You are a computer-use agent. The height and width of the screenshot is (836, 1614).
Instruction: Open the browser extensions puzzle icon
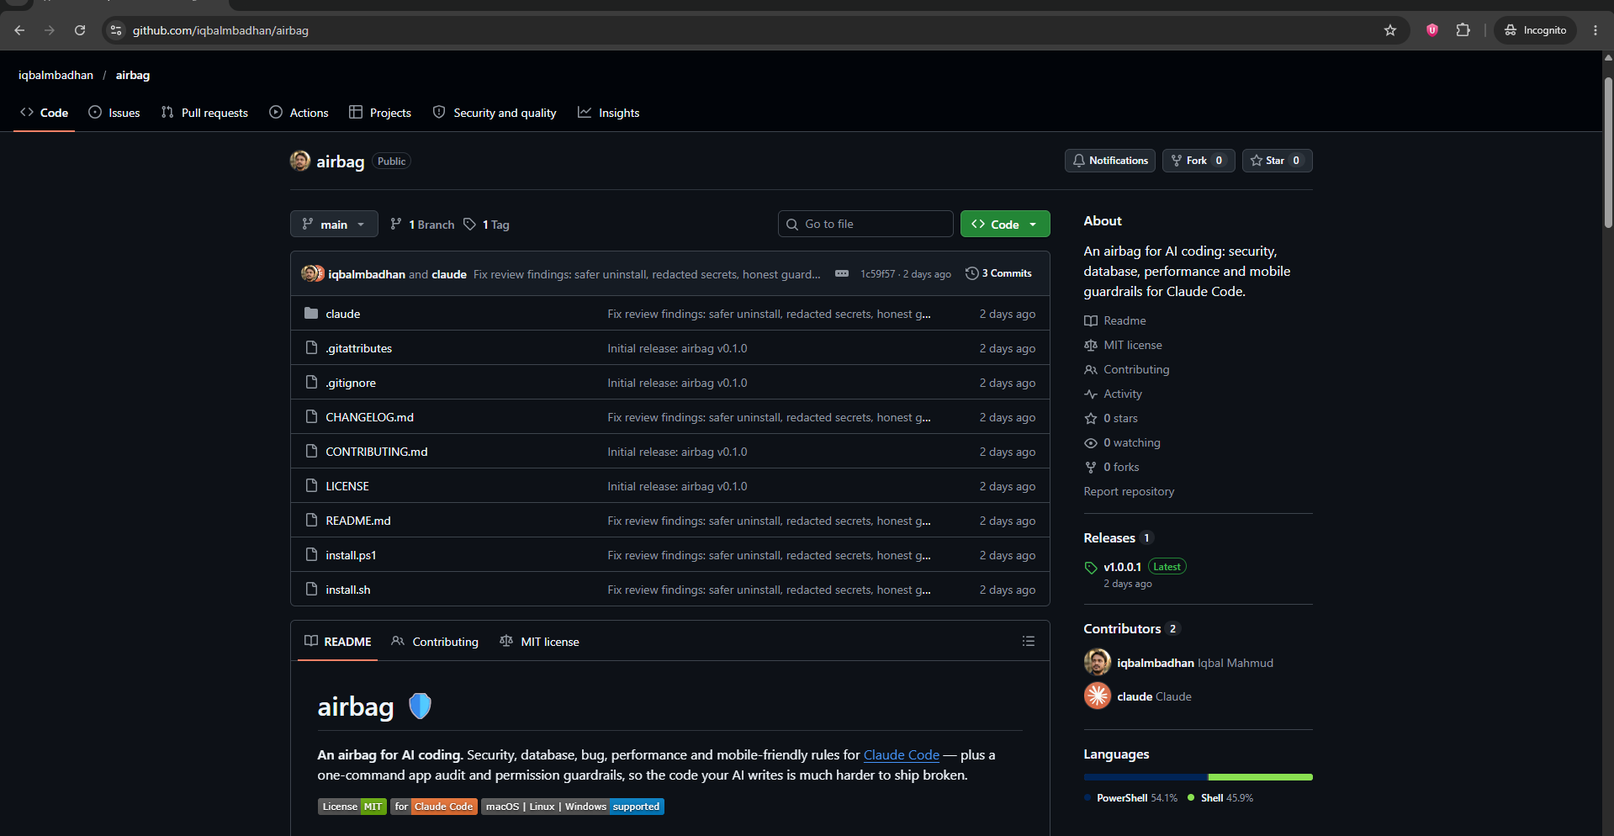point(1463,30)
